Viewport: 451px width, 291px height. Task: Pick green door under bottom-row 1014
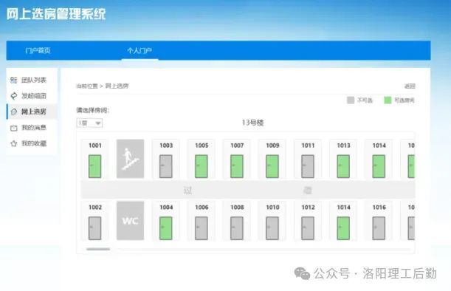[x=343, y=228]
